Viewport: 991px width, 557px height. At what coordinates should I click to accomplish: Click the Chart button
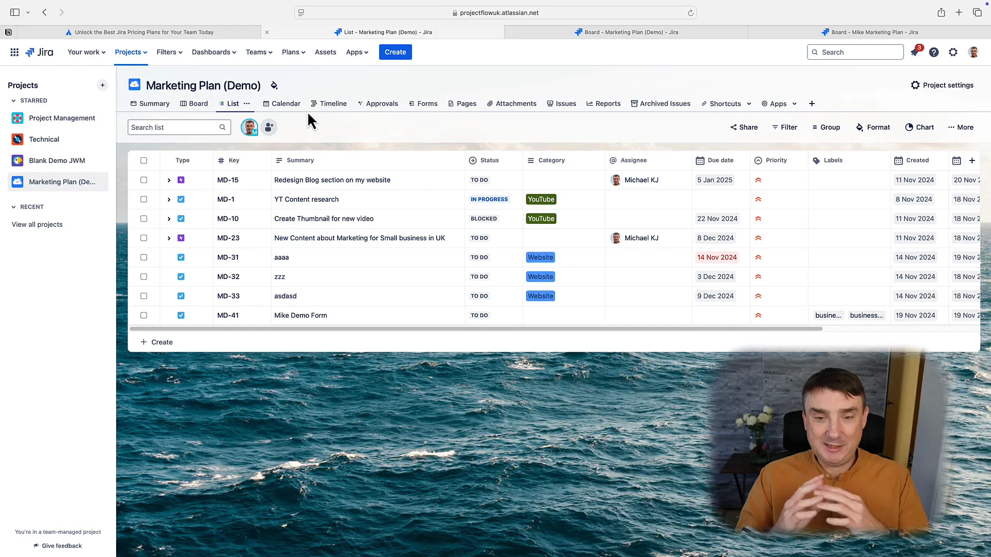(x=919, y=127)
